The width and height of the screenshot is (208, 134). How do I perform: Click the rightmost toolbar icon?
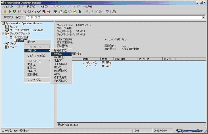point(114,12)
